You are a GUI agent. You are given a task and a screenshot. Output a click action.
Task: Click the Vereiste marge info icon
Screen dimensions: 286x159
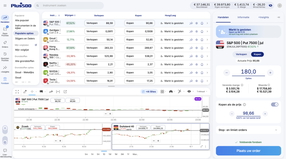tap(242, 85)
